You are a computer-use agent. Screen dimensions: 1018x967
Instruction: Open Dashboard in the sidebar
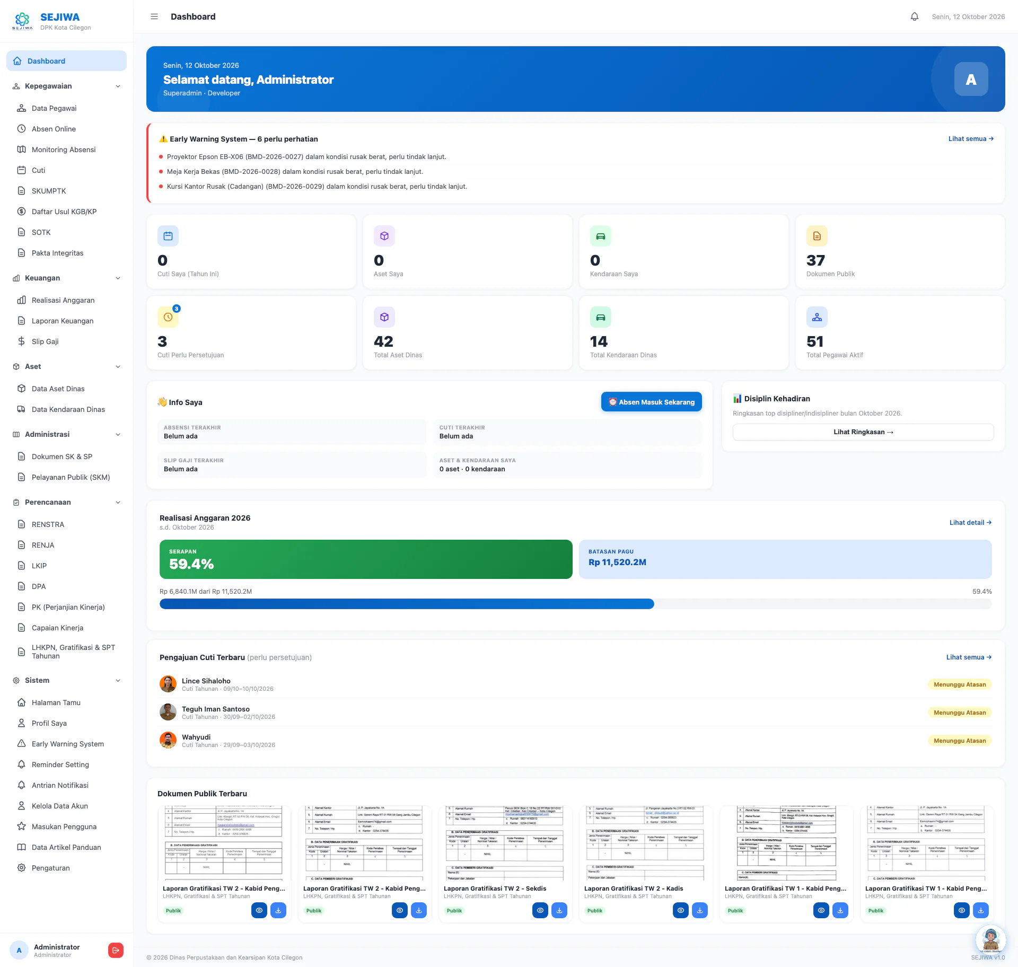(x=66, y=61)
